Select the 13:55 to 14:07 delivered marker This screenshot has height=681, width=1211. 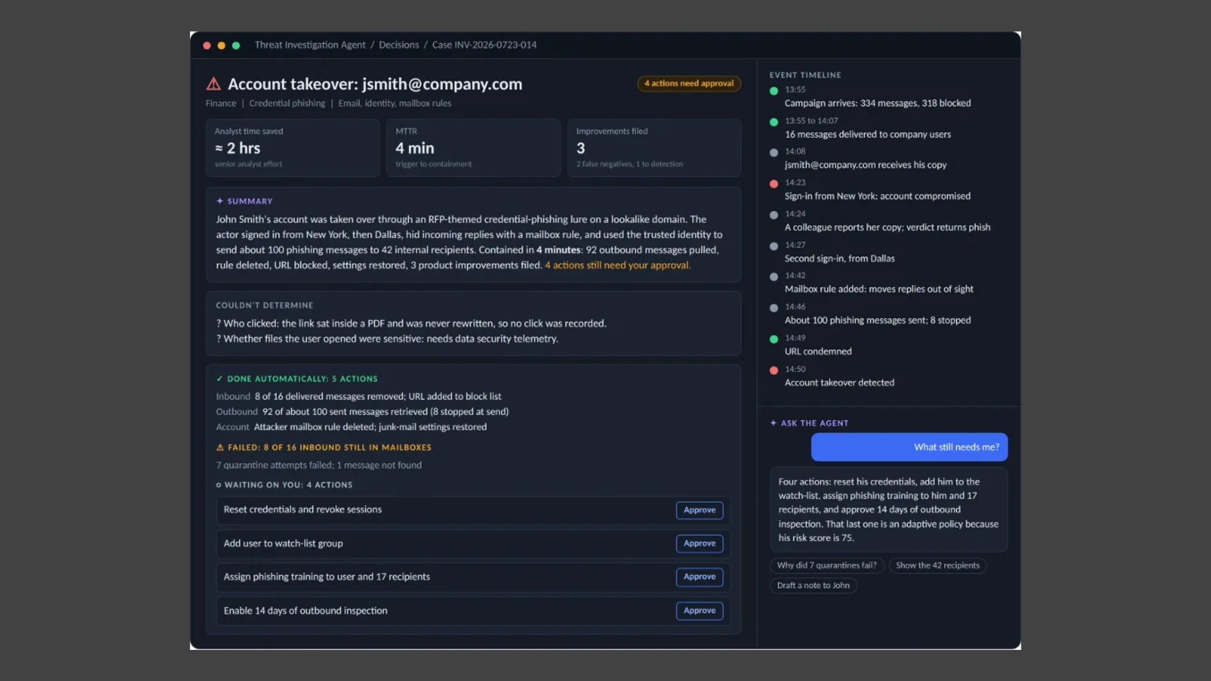click(x=774, y=122)
